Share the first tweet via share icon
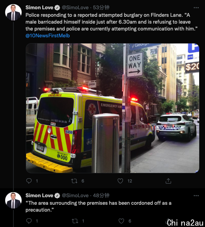 point(168,181)
